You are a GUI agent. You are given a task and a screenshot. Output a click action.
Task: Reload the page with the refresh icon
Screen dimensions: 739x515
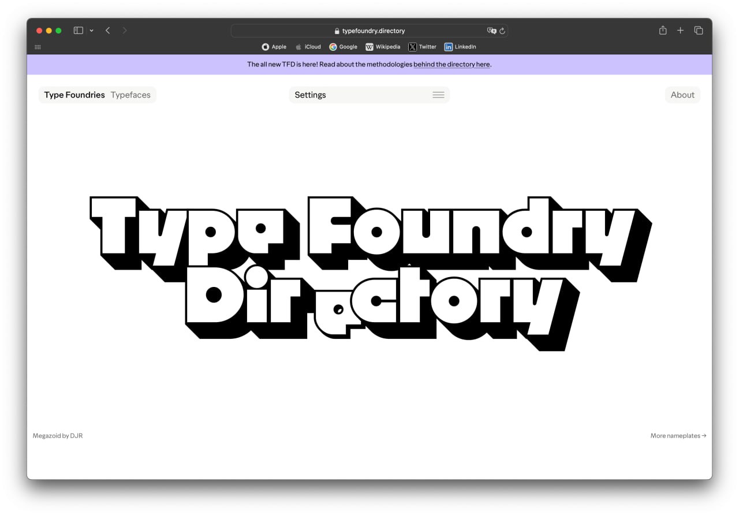(x=502, y=31)
